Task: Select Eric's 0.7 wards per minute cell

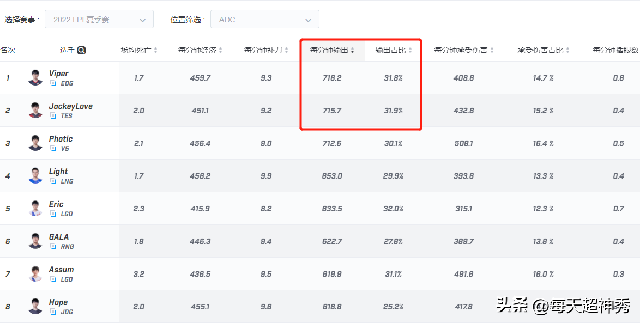Action: [x=618, y=209]
